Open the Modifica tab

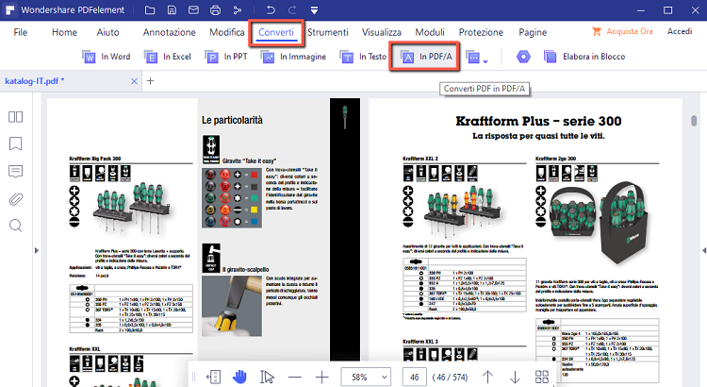(x=227, y=32)
